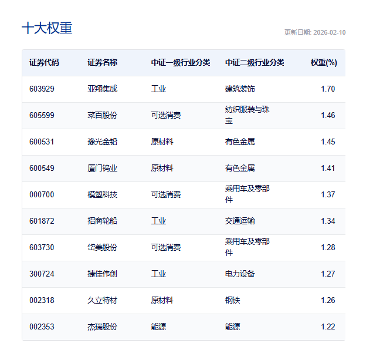This screenshot has height=350, width=373.
Task: Select security code 002318
Action: click(42, 301)
